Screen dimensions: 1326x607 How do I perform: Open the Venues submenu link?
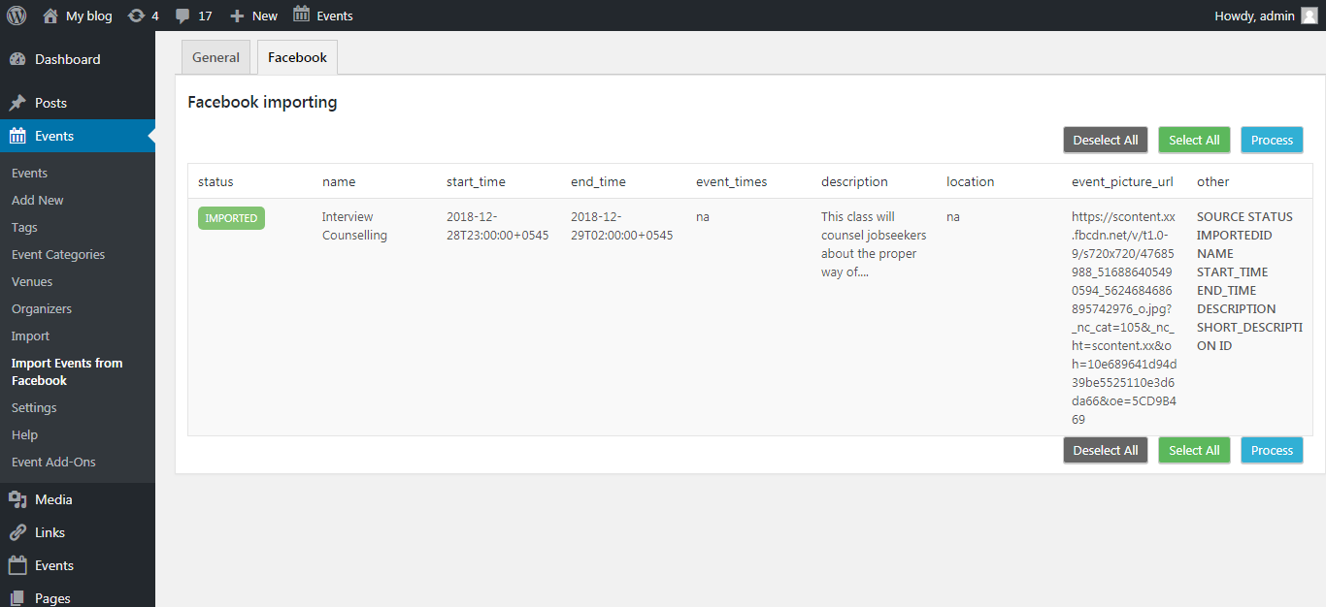[x=32, y=281]
